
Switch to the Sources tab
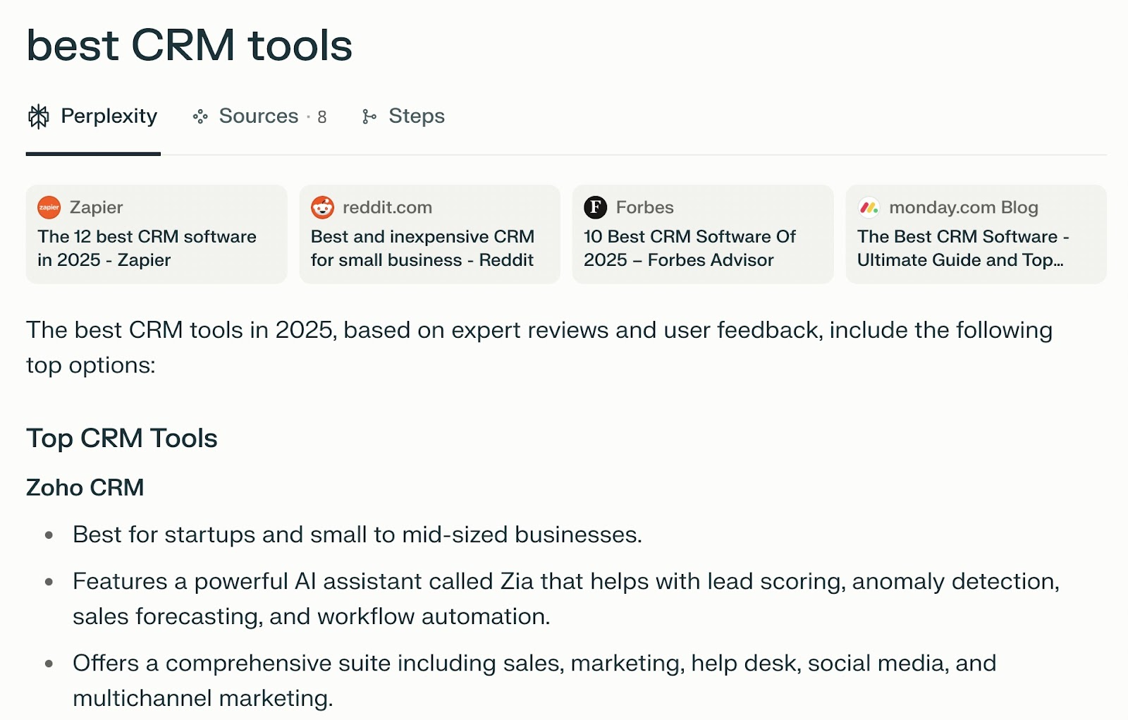257,116
